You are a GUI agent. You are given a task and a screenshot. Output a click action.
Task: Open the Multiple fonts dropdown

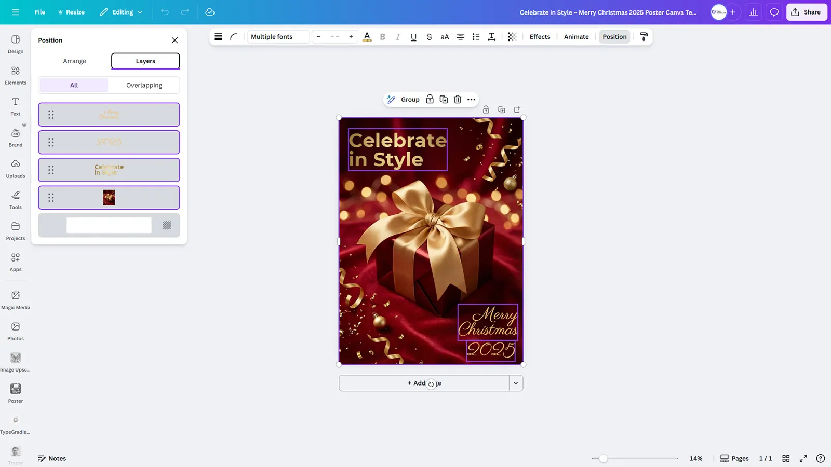[278, 37]
